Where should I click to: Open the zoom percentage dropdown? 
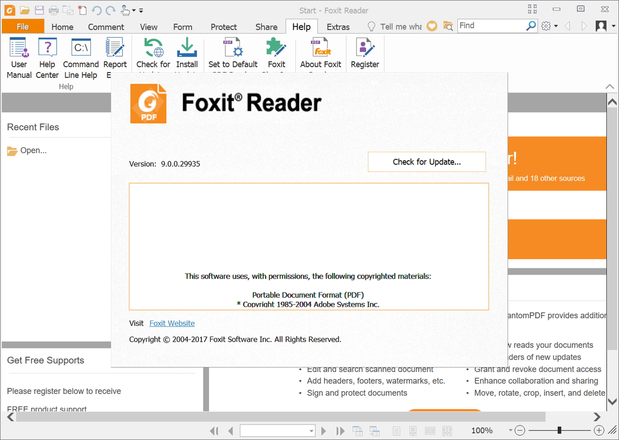point(510,430)
